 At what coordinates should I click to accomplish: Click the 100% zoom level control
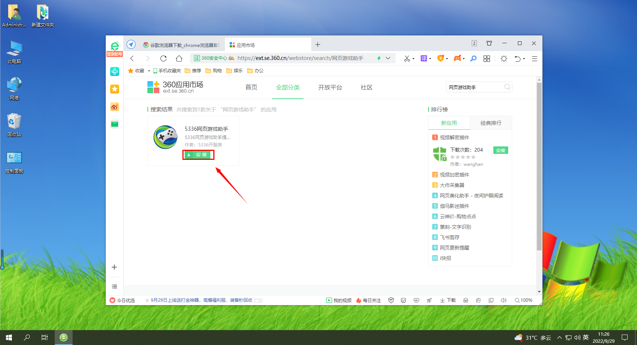[x=523, y=300]
